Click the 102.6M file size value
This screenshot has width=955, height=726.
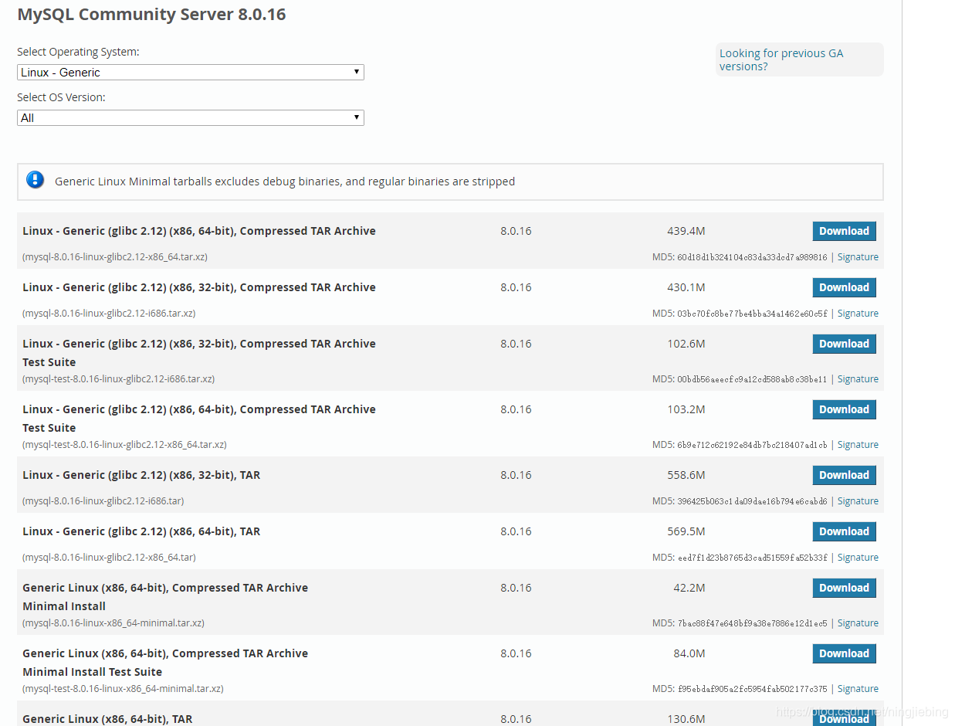tap(686, 344)
